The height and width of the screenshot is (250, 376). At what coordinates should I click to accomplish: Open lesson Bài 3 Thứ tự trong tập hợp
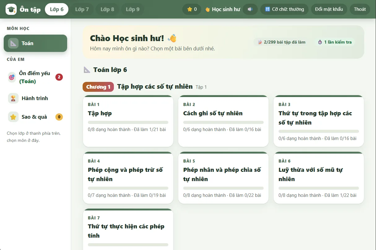tap(319, 121)
